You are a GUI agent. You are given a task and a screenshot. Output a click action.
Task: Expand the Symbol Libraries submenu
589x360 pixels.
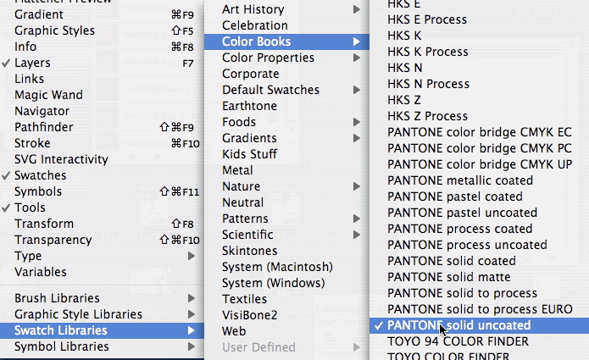click(x=102, y=346)
